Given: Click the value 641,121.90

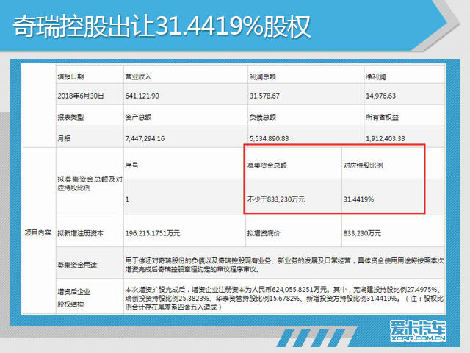Looking at the screenshot, I should [142, 96].
